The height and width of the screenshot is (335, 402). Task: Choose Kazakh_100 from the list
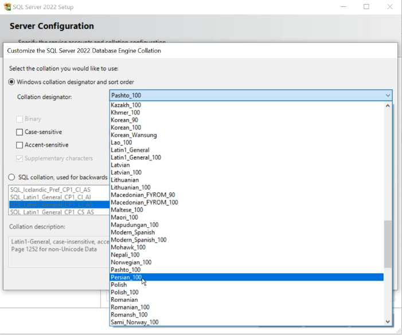click(x=247, y=105)
